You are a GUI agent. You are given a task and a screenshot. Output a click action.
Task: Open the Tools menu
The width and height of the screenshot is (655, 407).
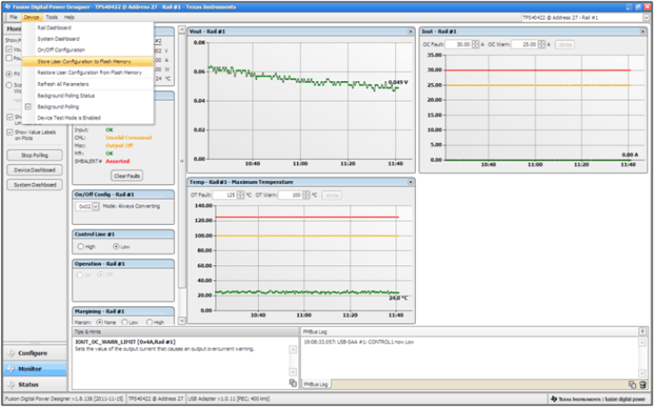coord(53,17)
